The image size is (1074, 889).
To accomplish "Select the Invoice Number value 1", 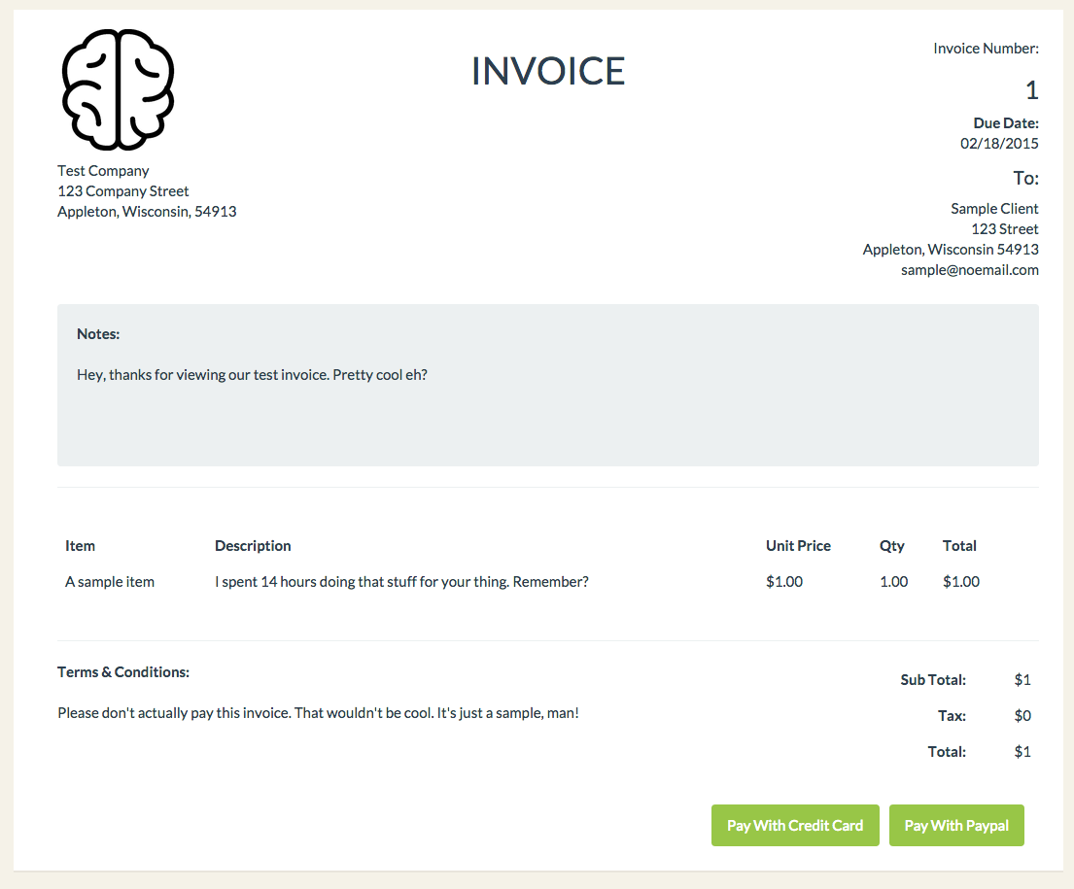I will click(1031, 90).
